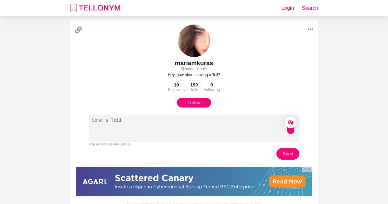Open the three-dot more options menu
Screen dimensions: 388x204
click(x=310, y=29)
